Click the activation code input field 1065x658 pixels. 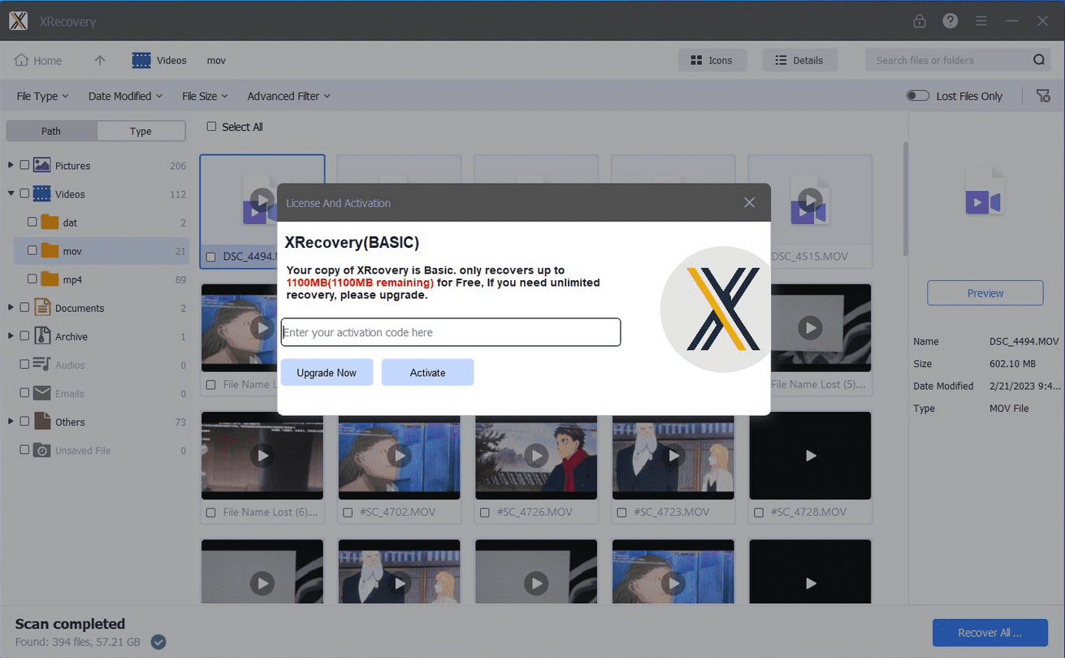coord(451,332)
